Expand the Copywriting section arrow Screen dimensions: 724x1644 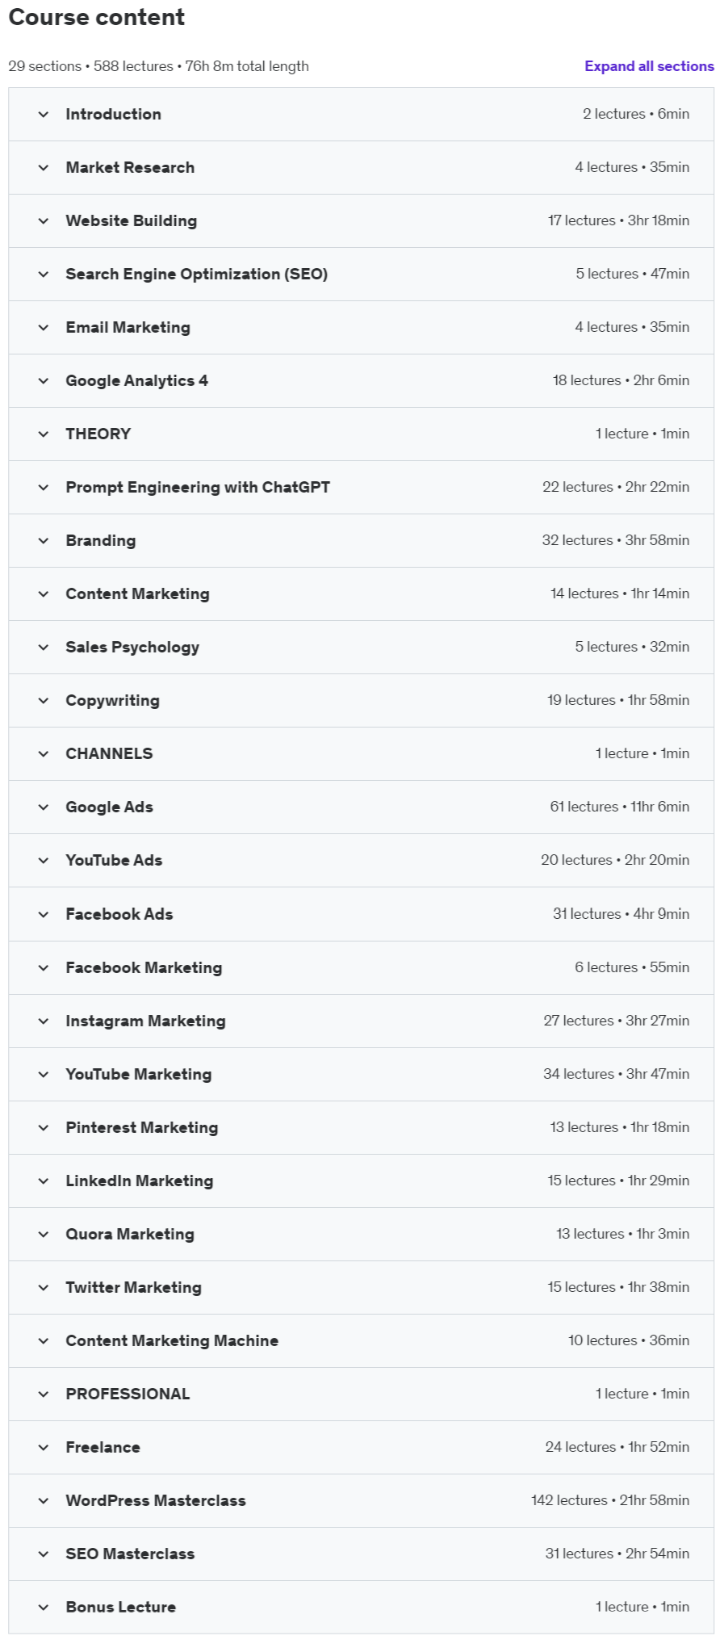pyautogui.click(x=44, y=701)
